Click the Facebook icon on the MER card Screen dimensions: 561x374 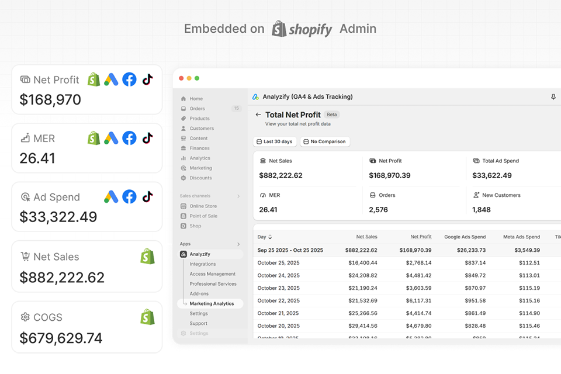(x=129, y=138)
